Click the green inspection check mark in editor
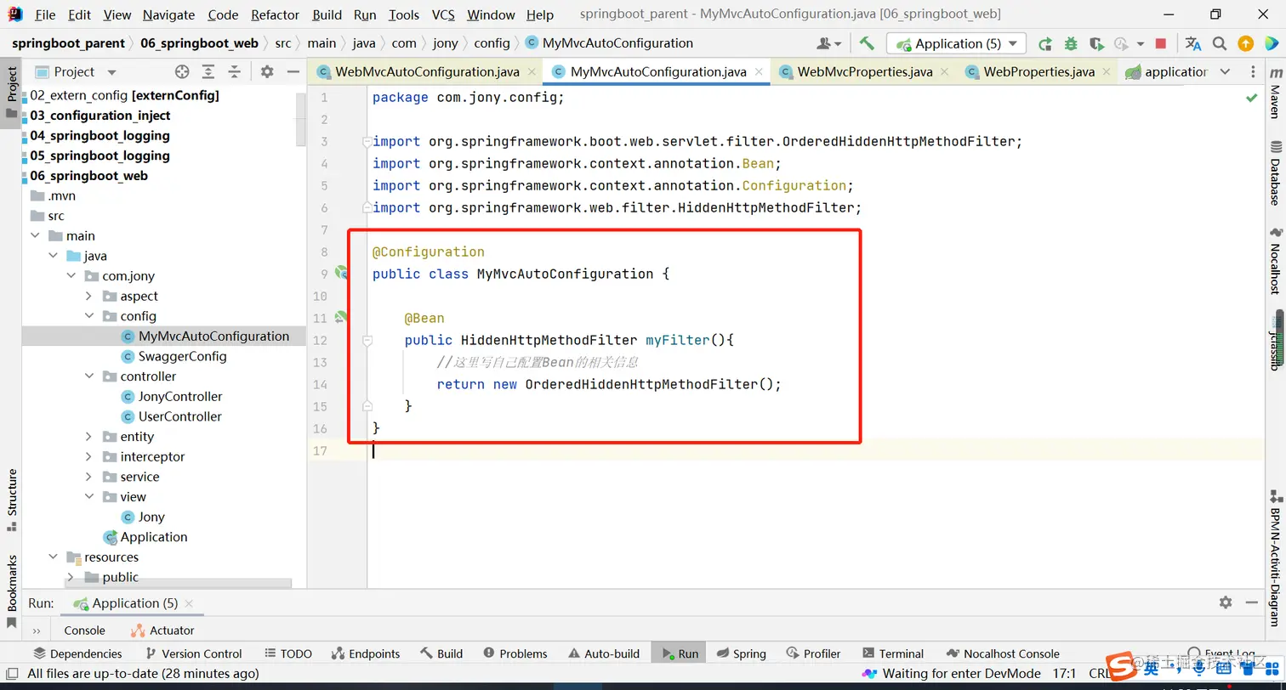This screenshot has width=1286, height=690. coord(1252,98)
